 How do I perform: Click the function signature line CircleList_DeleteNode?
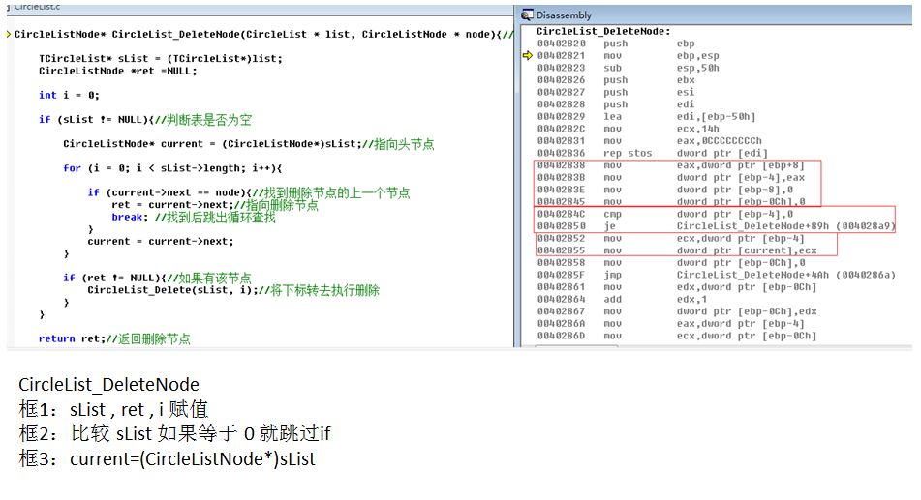tap(263, 34)
